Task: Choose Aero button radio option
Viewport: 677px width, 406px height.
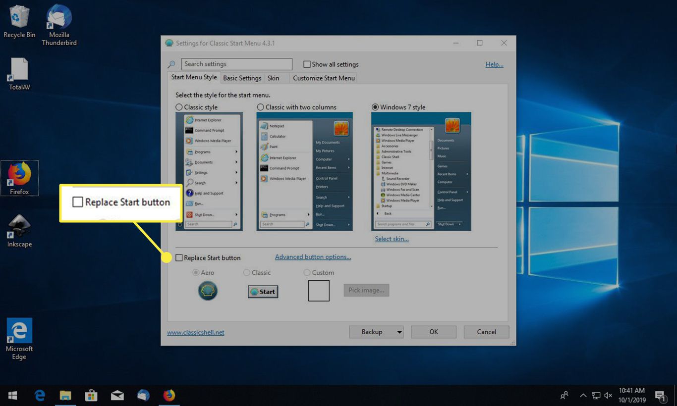Action: (196, 272)
